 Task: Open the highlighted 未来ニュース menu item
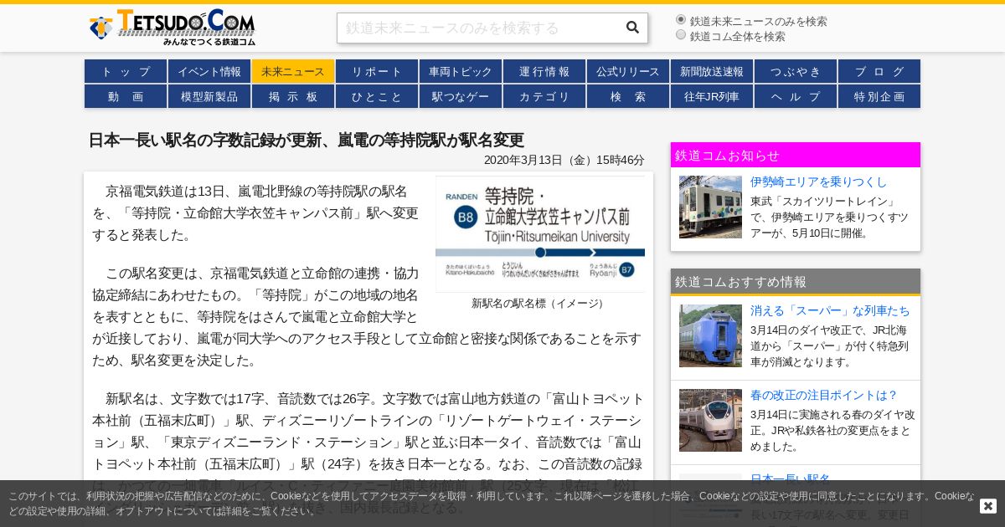tap(293, 71)
